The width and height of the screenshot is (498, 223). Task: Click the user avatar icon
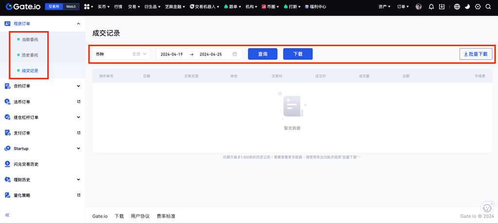coord(419,7)
